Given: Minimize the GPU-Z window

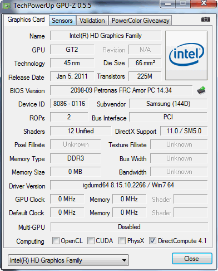Looking at the screenshot, I should point(168,4).
